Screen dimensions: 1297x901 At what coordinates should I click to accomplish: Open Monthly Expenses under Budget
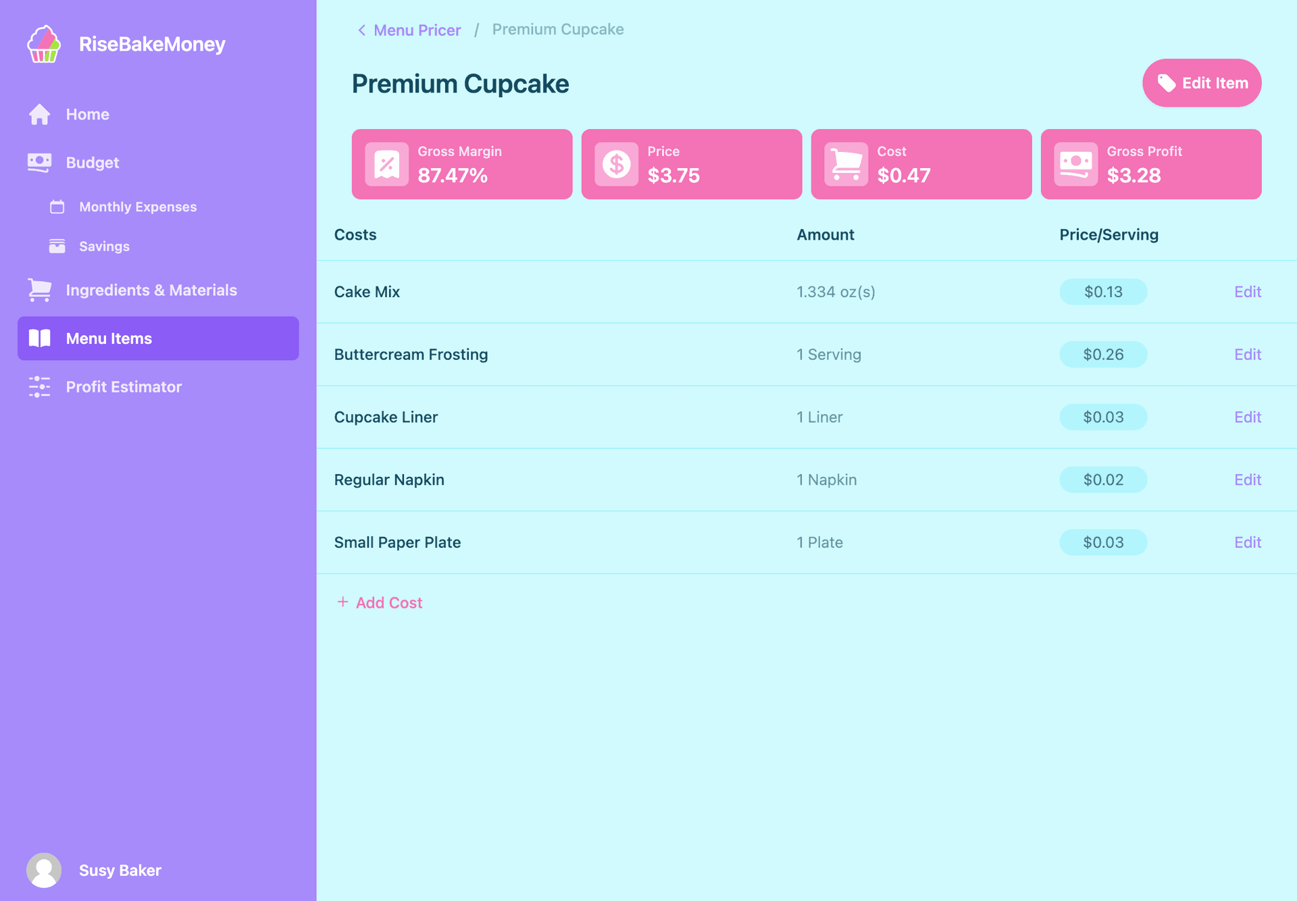coord(138,206)
